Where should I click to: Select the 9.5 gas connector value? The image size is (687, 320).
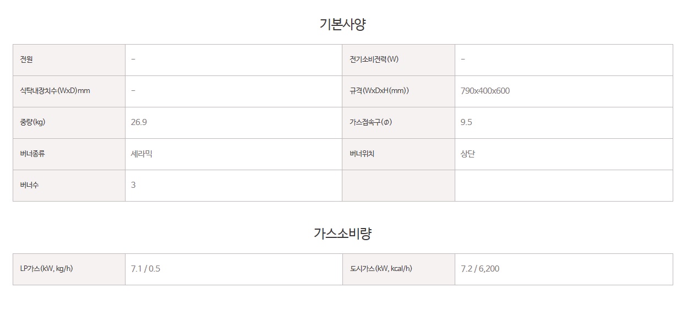[466, 122]
